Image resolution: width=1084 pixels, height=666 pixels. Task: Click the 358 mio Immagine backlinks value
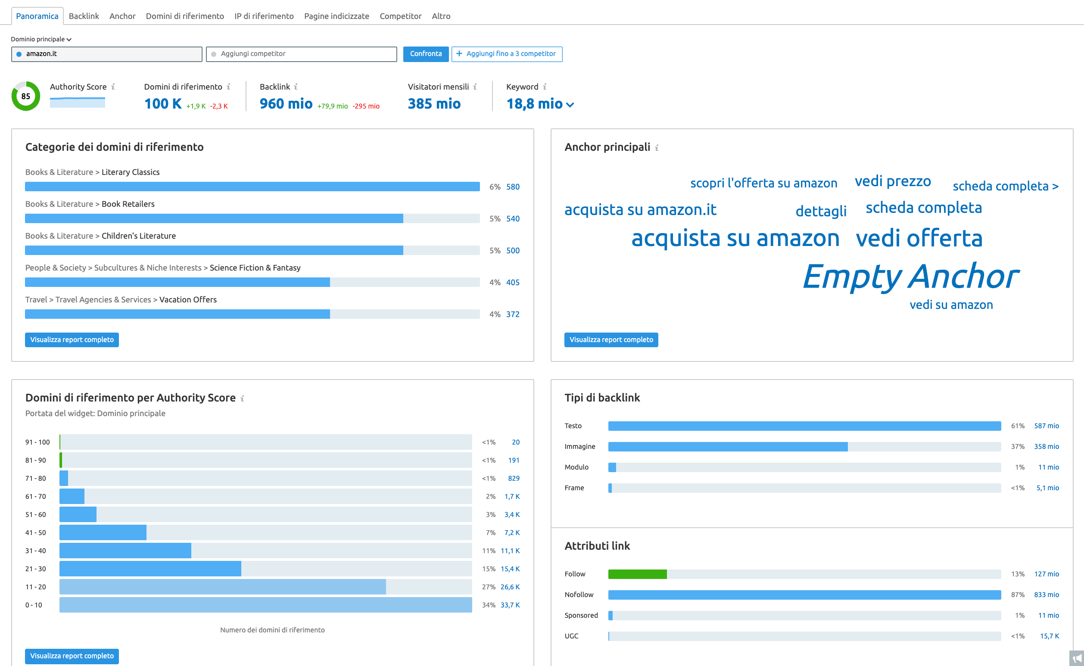1047,447
